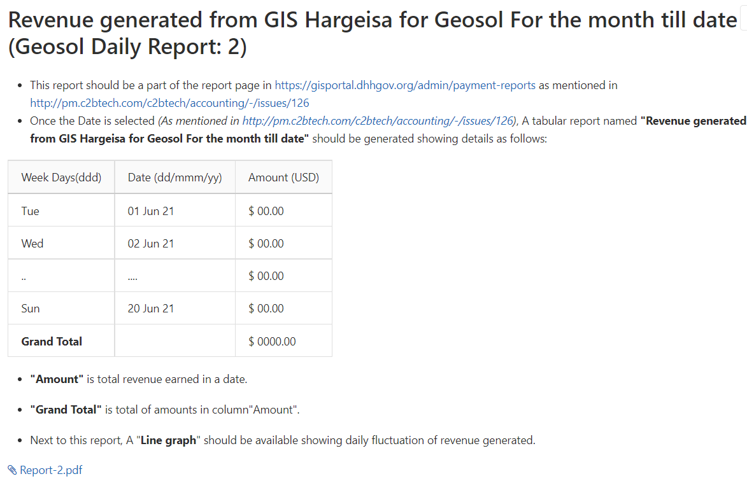Click the Grand Total row label
The width and height of the screenshot is (747, 488).
52,342
